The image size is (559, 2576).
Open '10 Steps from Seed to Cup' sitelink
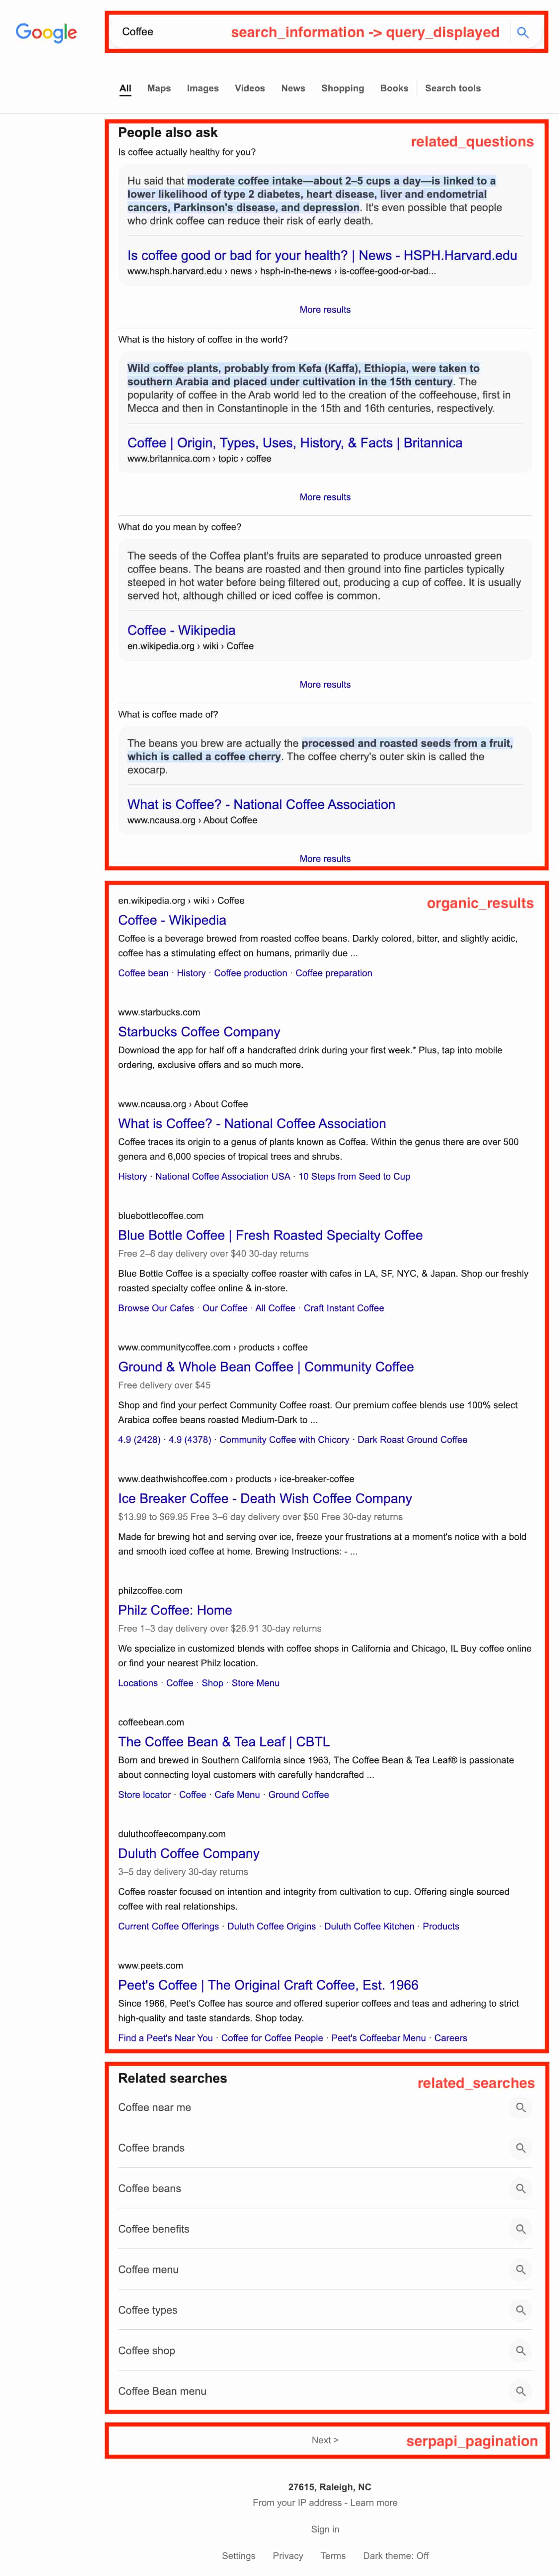pyautogui.click(x=355, y=1177)
